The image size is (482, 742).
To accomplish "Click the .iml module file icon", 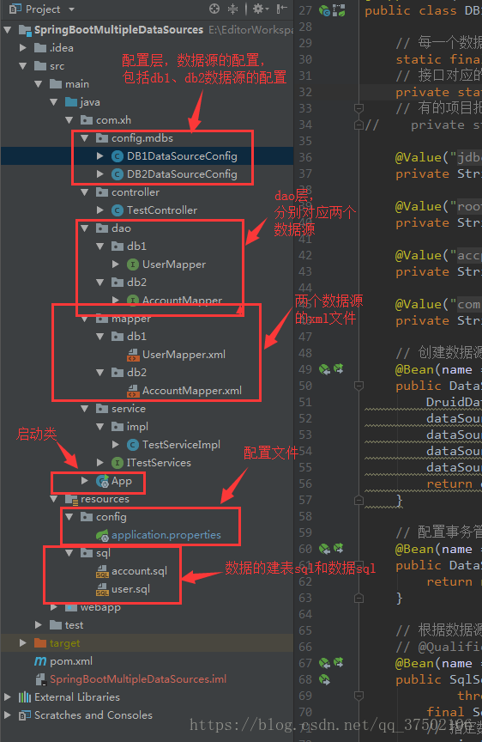I will (40, 679).
